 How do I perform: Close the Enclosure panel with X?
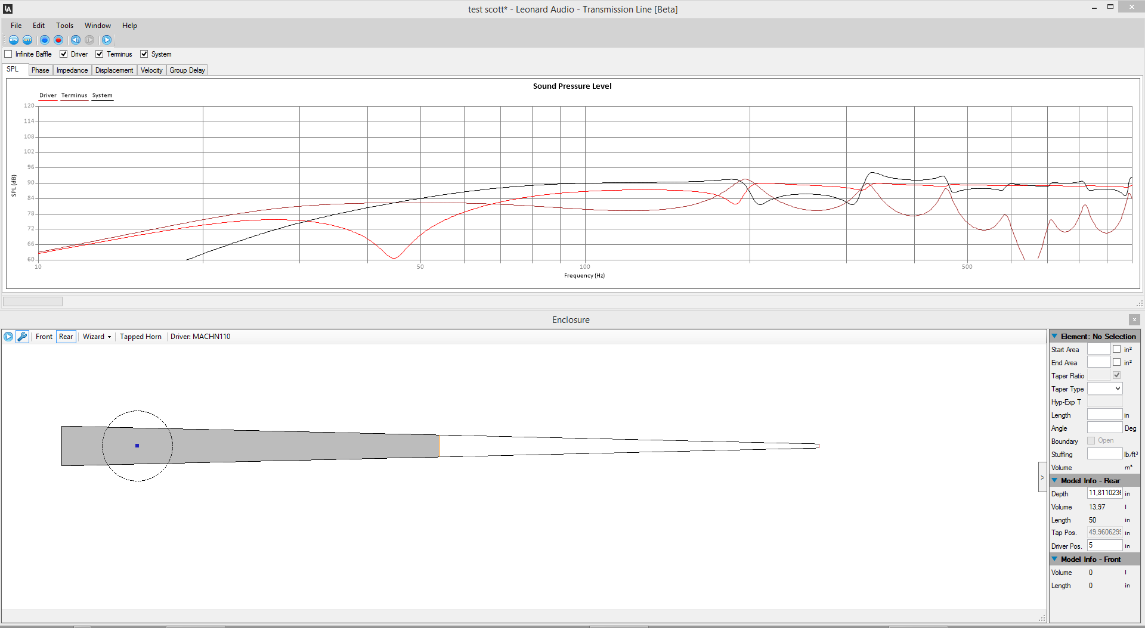1134,320
